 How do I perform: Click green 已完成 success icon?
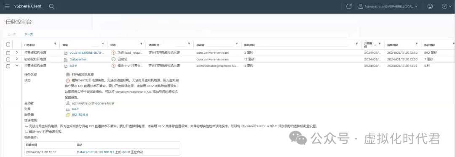[x=113, y=59]
